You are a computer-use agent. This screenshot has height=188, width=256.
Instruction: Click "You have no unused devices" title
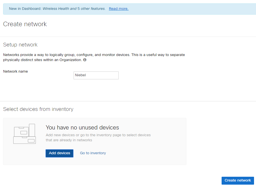82,127
